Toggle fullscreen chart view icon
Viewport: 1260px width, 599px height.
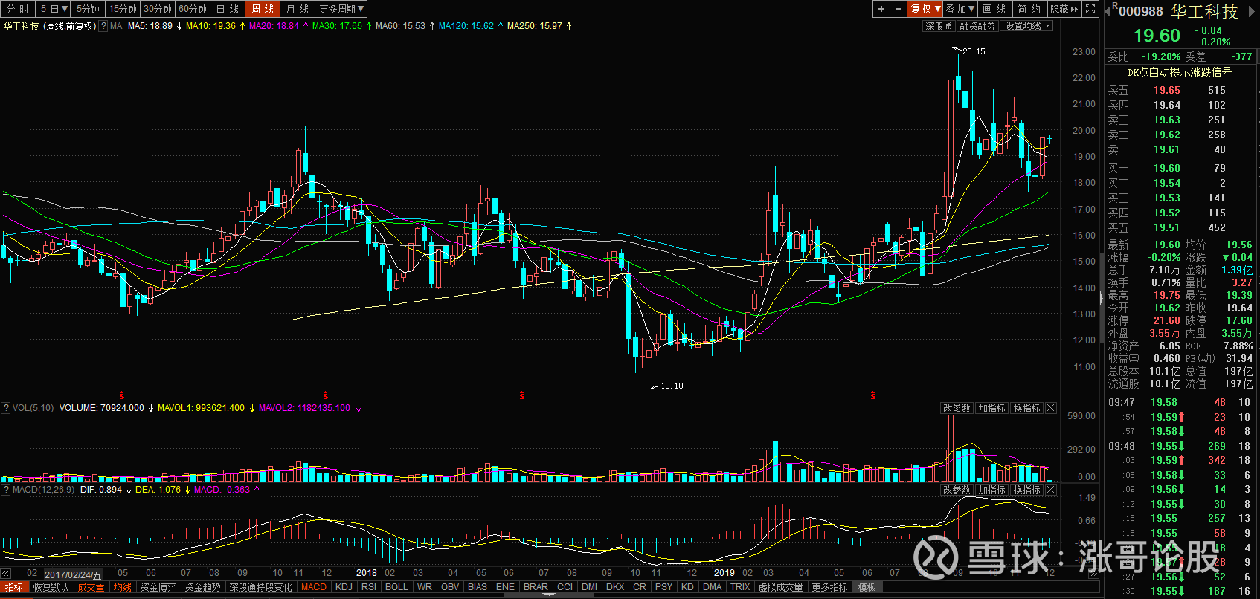(x=1090, y=9)
